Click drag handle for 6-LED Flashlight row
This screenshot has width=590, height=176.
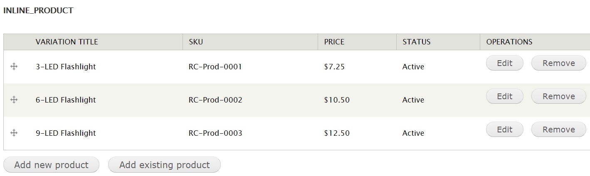14,100
